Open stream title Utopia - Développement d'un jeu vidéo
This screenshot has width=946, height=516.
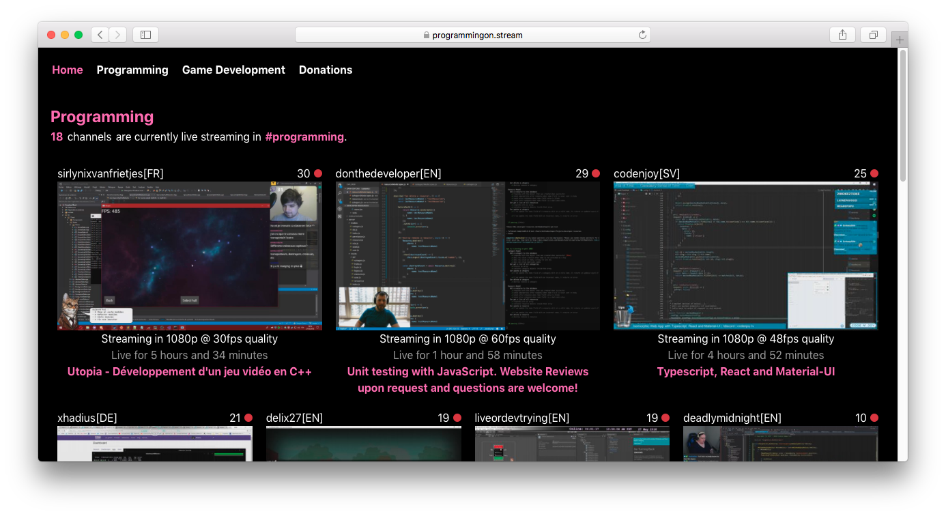coord(190,371)
